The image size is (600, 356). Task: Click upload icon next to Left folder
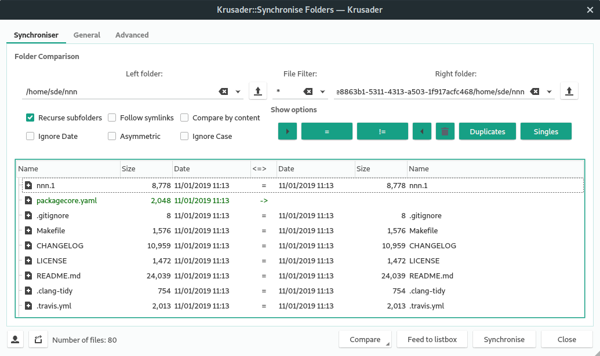pos(258,91)
